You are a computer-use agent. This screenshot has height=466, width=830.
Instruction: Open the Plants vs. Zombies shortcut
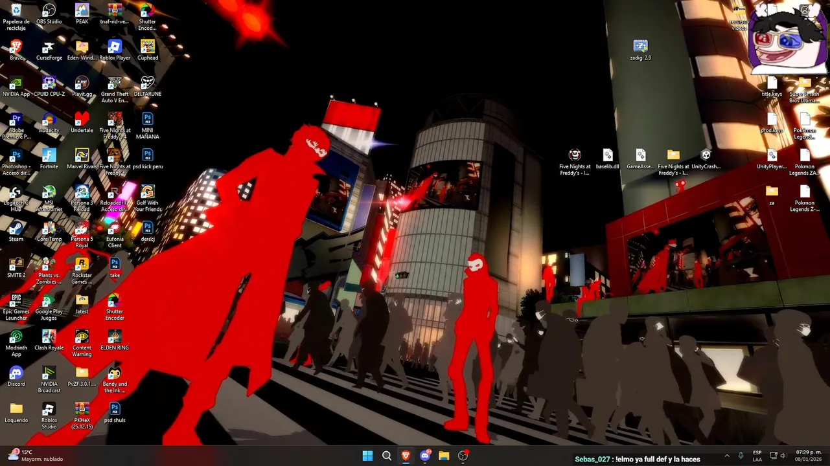tap(49, 271)
